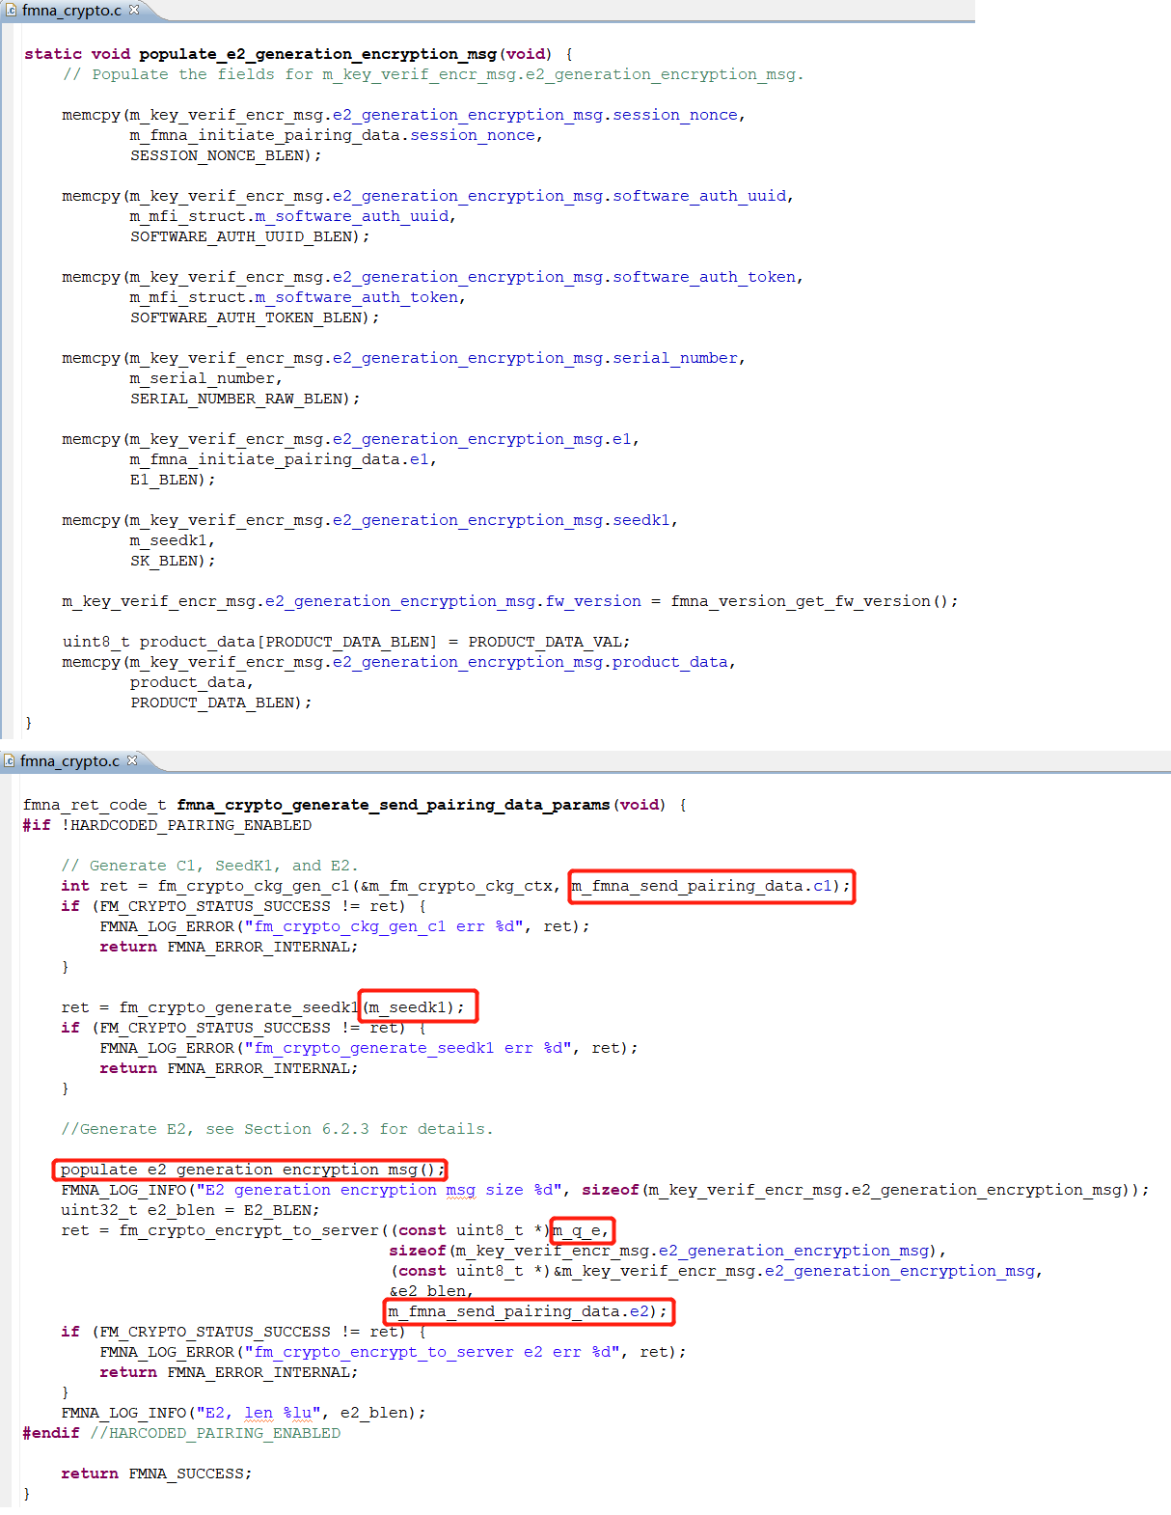Click the "// Populate the fields" comment
1171x1515 pixels.
tap(433, 74)
